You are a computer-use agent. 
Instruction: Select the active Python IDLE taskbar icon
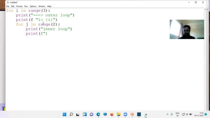click(146, 114)
